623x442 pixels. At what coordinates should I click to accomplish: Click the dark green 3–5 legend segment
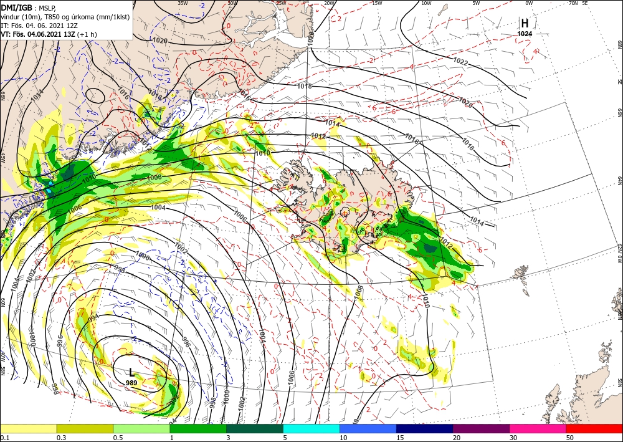coord(255,429)
